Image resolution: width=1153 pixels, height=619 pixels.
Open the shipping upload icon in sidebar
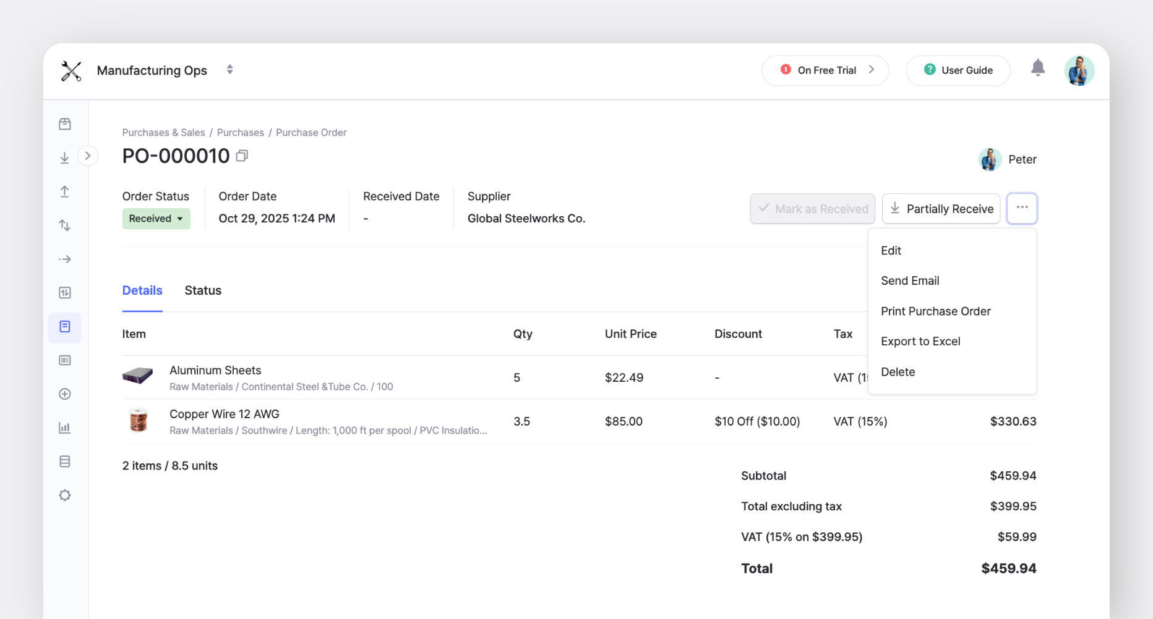coord(64,192)
